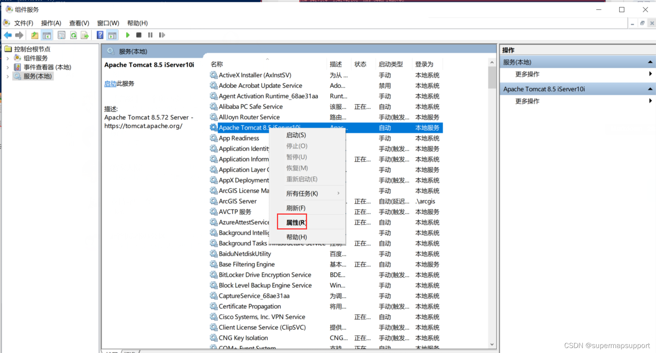Choose 刷新(F) in context menu
This screenshot has width=656, height=353.
tap(307, 208)
